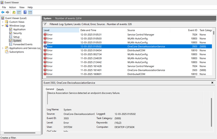Click the Event Viewer app icon in title bar
This screenshot has width=217, height=139.
[2, 2]
